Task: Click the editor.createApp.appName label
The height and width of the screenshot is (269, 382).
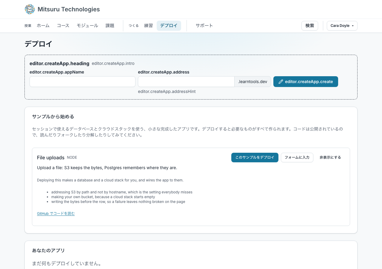Action: point(57,72)
